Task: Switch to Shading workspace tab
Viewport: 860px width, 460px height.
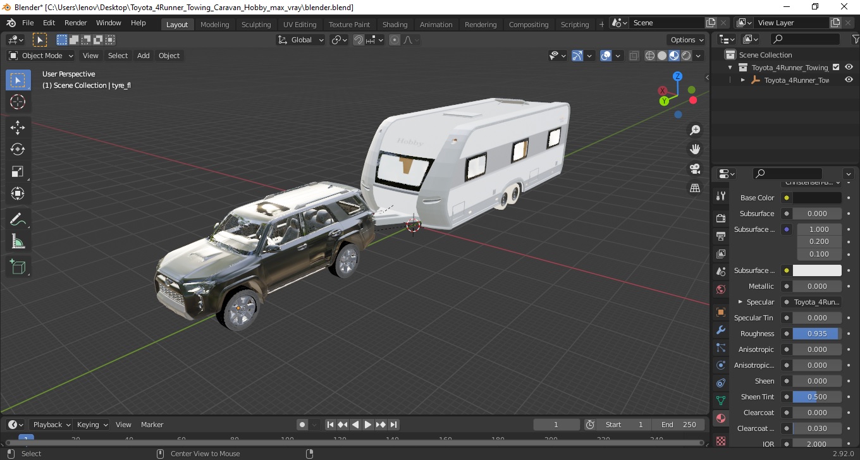Action: 395,25
